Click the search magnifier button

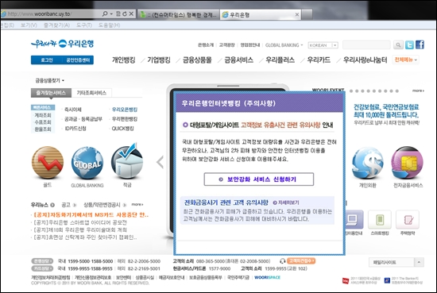[x=398, y=44]
